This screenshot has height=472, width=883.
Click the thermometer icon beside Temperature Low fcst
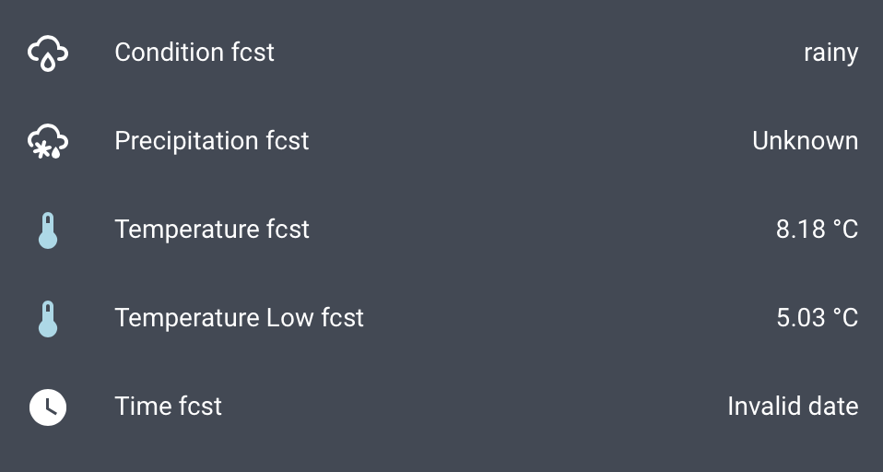48,318
